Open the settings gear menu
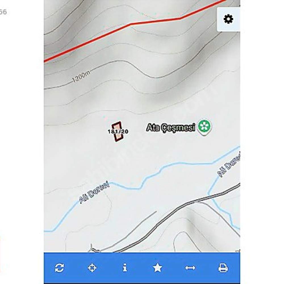The width and height of the screenshot is (284, 284). coord(228,19)
